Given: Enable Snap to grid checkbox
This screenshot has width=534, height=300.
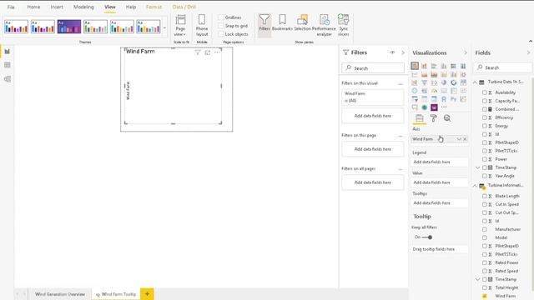Looking at the screenshot, I should tap(221, 26).
